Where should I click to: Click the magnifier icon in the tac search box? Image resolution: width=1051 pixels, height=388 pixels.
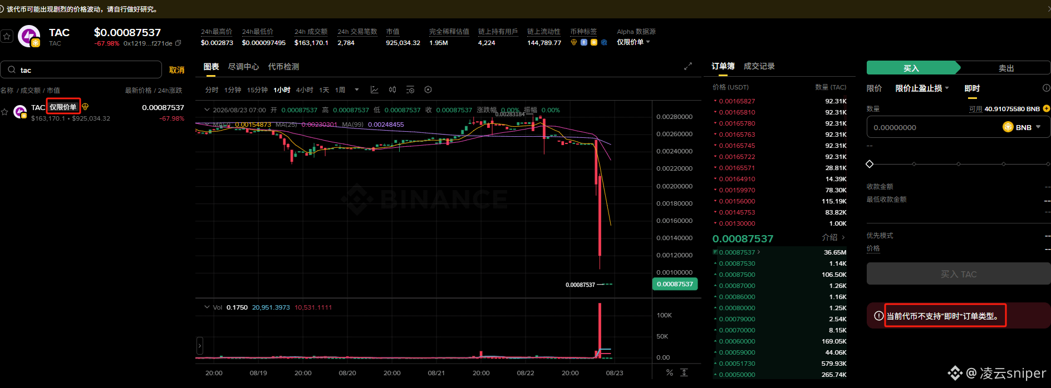click(12, 70)
